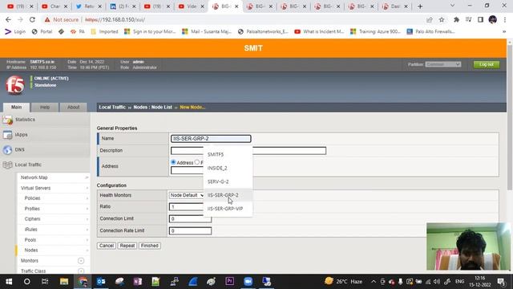Select the Address radio button
This screenshot has height=289, width=513.
[173, 162]
